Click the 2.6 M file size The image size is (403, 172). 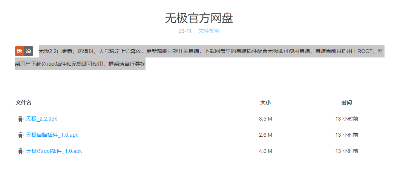[x=265, y=135]
